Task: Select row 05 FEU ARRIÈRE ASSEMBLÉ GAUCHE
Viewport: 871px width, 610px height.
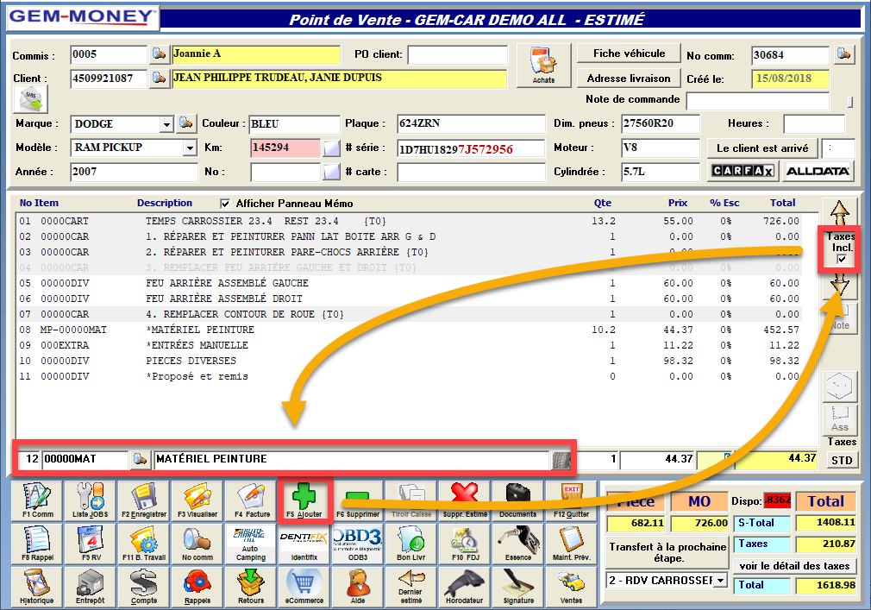Action: [409, 283]
